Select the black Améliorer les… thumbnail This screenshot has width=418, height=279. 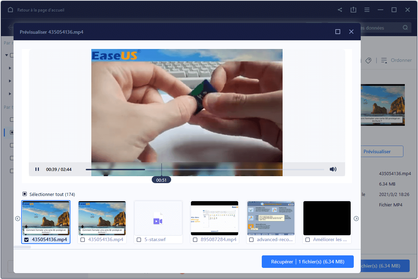point(327,218)
